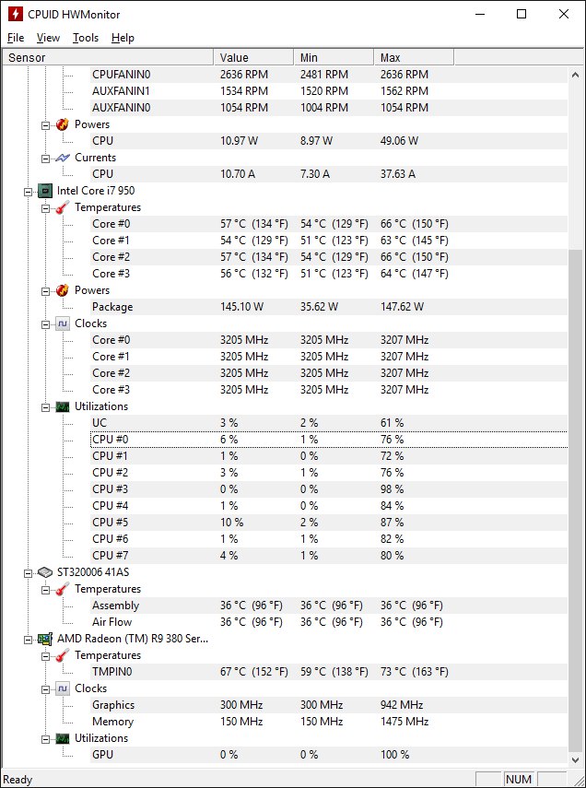Collapse the GPU Clocks branch
This screenshot has width=586, height=788.
point(46,688)
